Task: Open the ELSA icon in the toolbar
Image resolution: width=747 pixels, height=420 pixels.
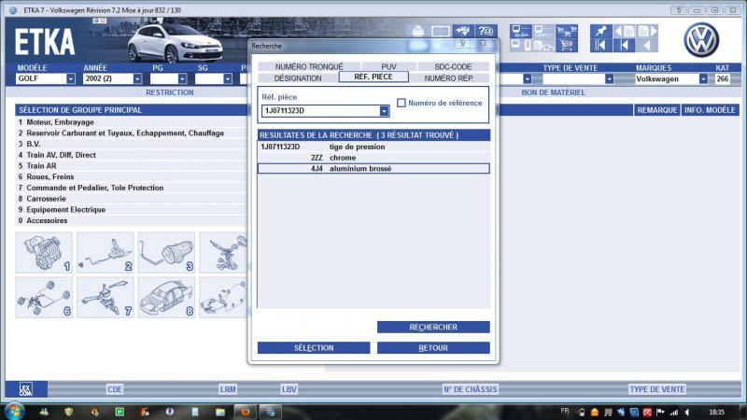Action: point(521,32)
